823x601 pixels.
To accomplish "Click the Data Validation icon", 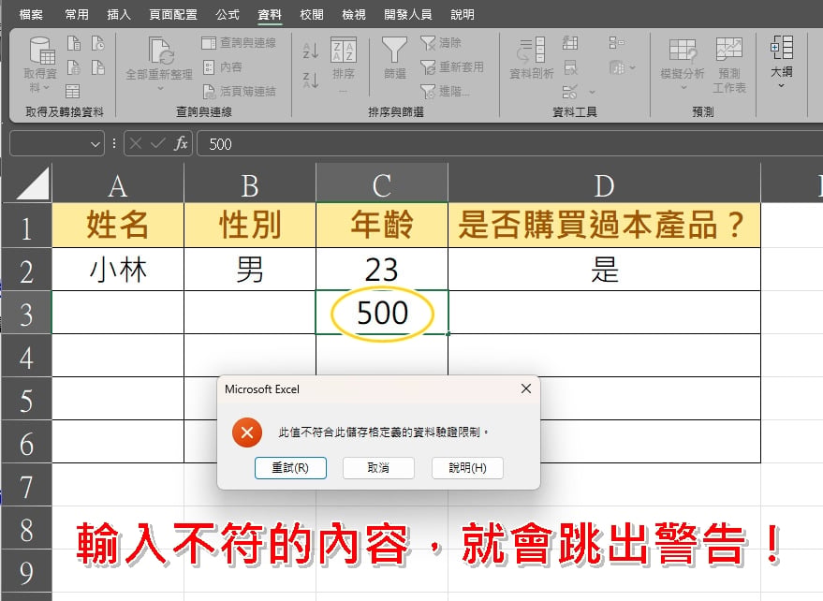I will pyautogui.click(x=570, y=93).
